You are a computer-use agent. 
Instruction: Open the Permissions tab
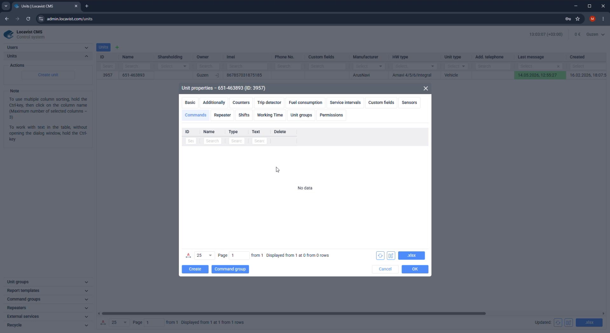click(x=331, y=115)
